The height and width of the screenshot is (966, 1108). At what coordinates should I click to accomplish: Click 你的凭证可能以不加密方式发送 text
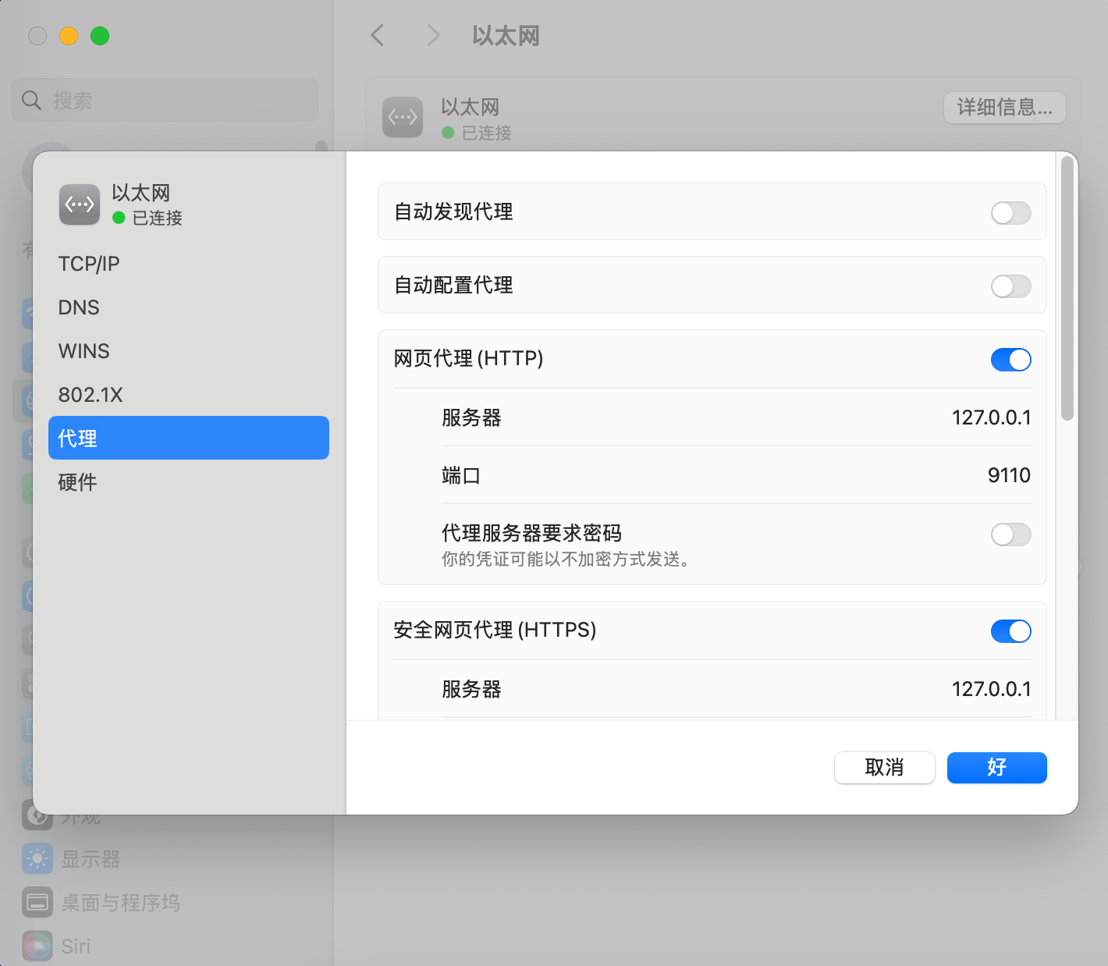click(566, 559)
